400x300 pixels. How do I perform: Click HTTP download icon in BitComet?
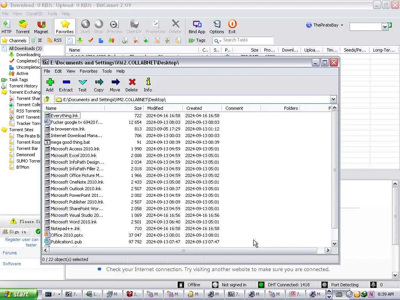pos(6,27)
